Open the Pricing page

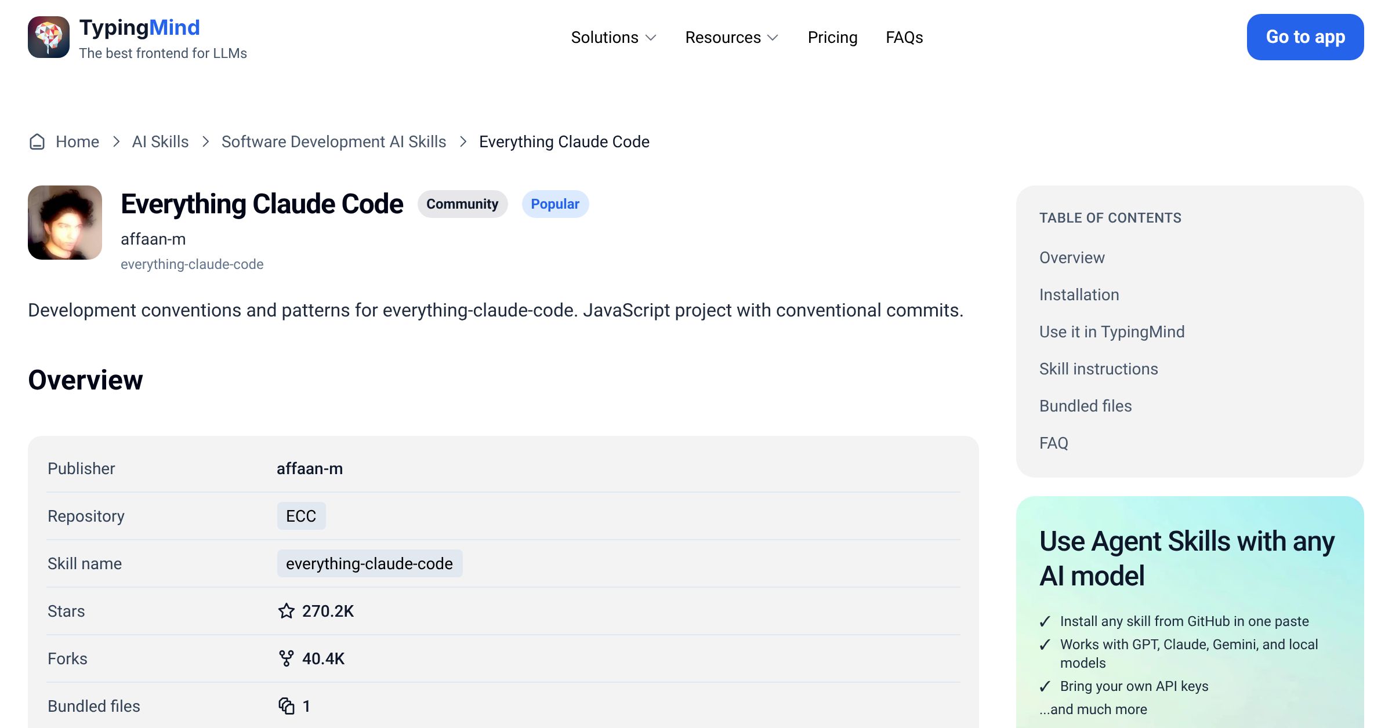point(832,37)
